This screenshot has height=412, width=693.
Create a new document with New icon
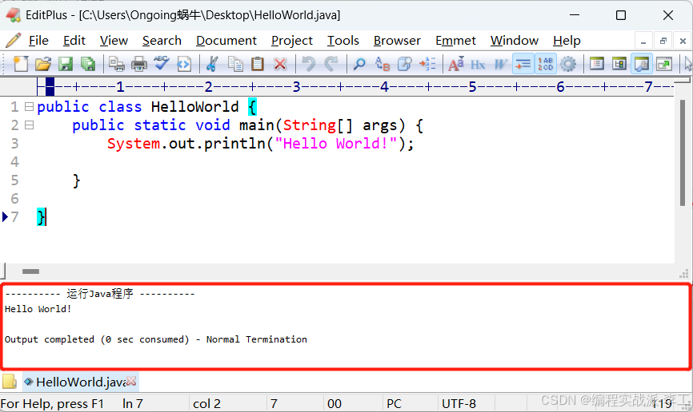click(20, 64)
